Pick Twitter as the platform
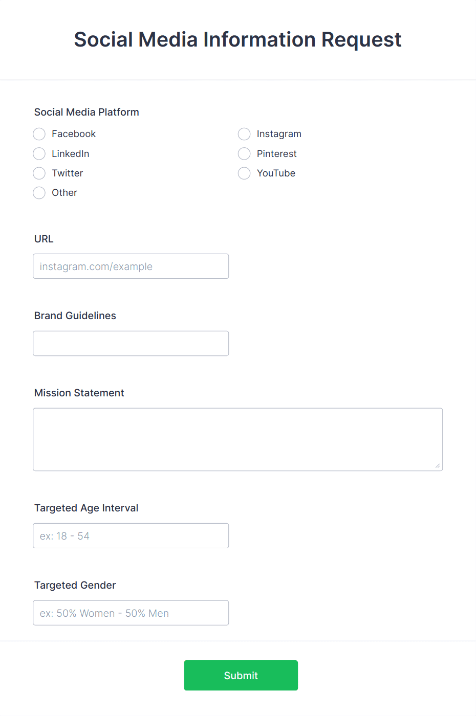476x716 pixels. [39, 173]
